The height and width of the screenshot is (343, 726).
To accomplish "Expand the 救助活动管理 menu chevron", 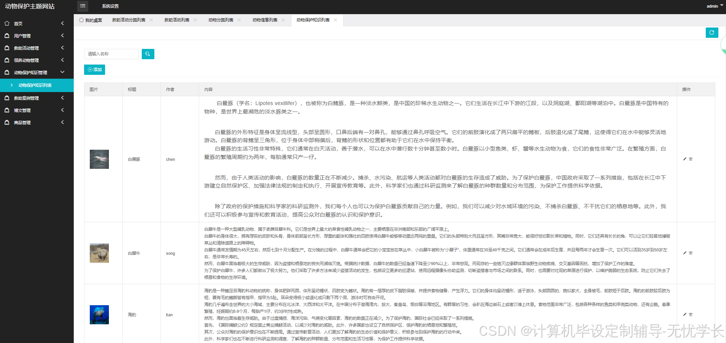I will pyautogui.click(x=62, y=48).
